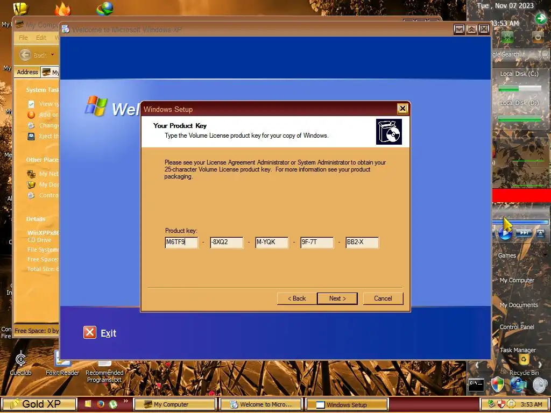This screenshot has width=551, height=413.
Task: Click the green refresh widget button in sidebar
Action: (x=507, y=37)
